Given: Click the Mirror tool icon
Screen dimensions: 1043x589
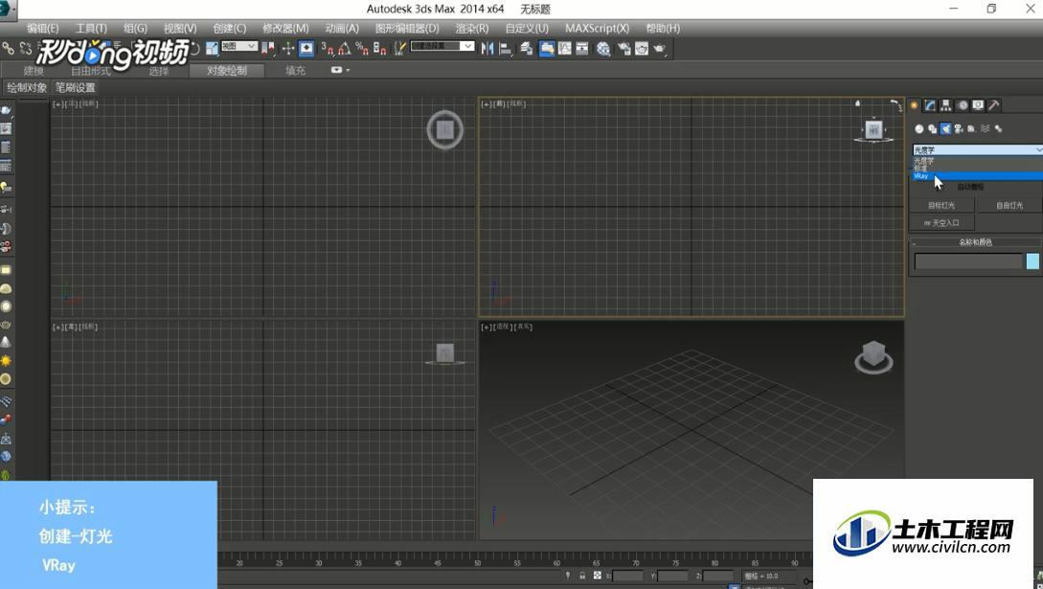Looking at the screenshot, I should pos(487,49).
